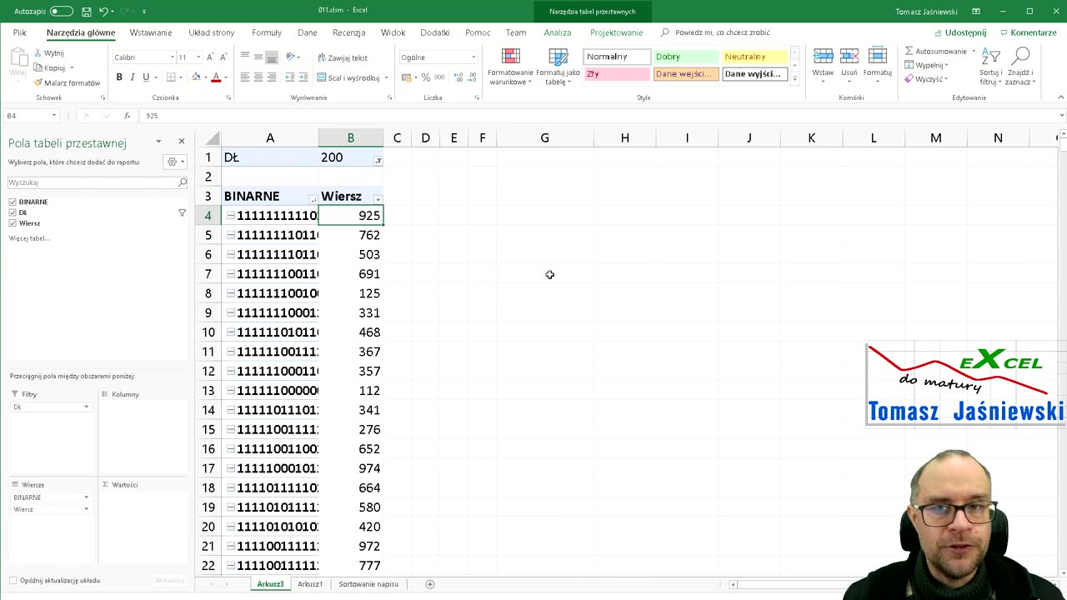Click the Undo arrow icon
Image resolution: width=1067 pixels, height=600 pixels.
(103, 12)
